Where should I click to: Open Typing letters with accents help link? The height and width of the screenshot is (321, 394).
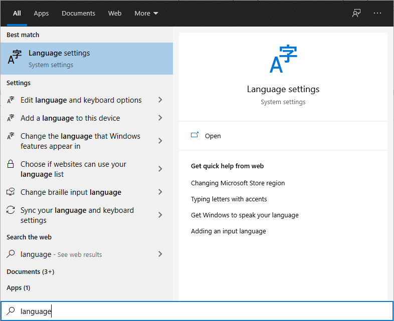[229, 199]
